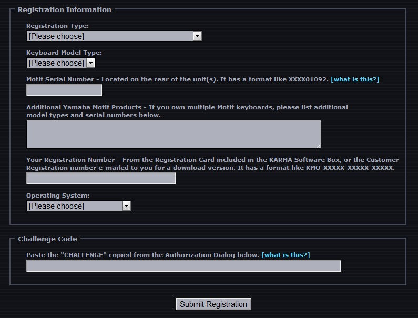This screenshot has height=318, width=418.
Task: Click the Registration Information section heading
Action: [65, 9]
